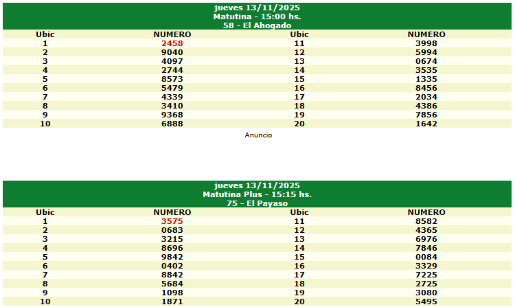Select number 1642 at position 20

[426, 124]
